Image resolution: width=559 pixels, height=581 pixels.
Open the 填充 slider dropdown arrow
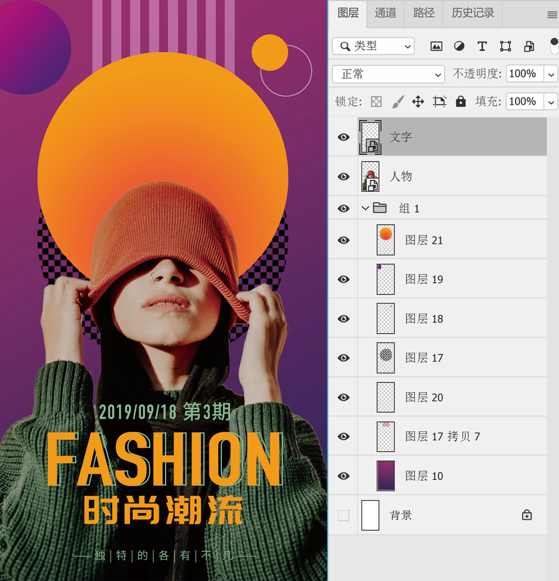551,102
